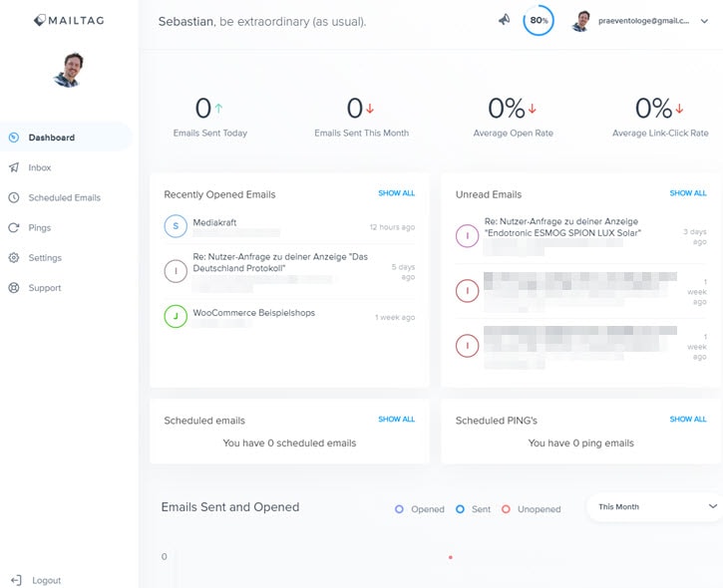Click the Settings gear icon
Image resolution: width=723 pixels, height=588 pixels.
pyautogui.click(x=14, y=257)
